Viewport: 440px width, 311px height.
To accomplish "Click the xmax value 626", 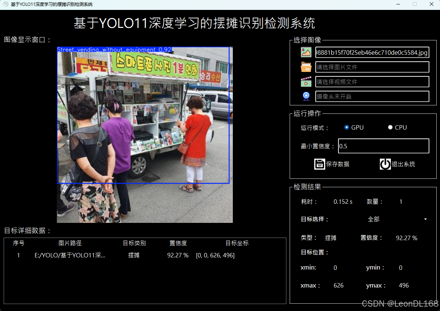I will click(x=338, y=285).
